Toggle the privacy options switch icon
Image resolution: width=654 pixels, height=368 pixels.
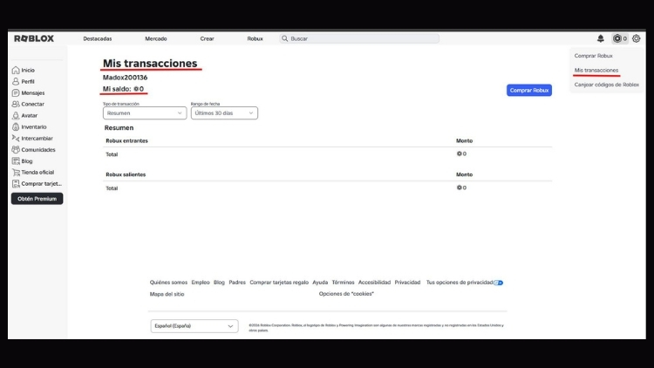[x=498, y=283]
